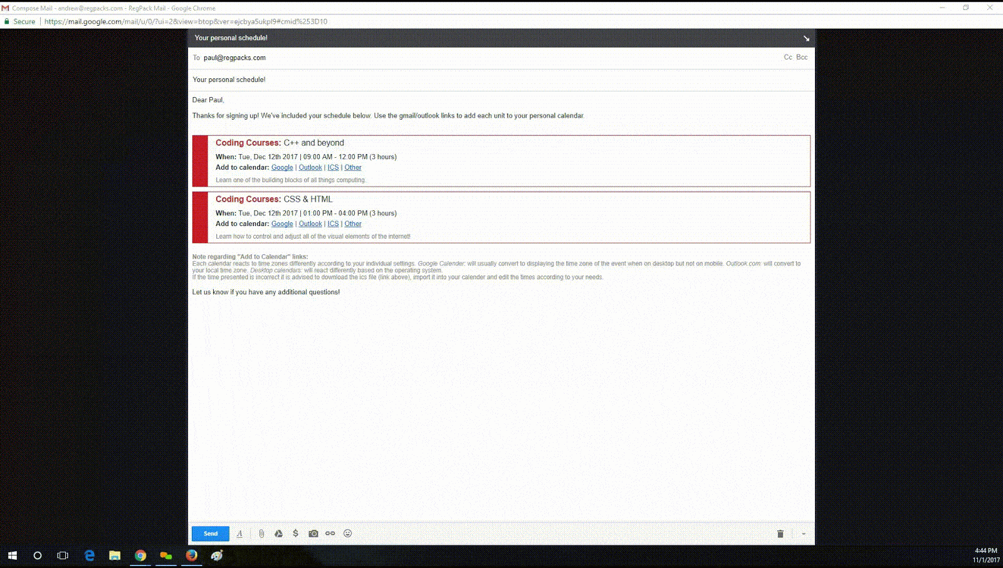Open the emoji picker smiley icon
This screenshot has height=568, width=1003.
click(x=348, y=534)
